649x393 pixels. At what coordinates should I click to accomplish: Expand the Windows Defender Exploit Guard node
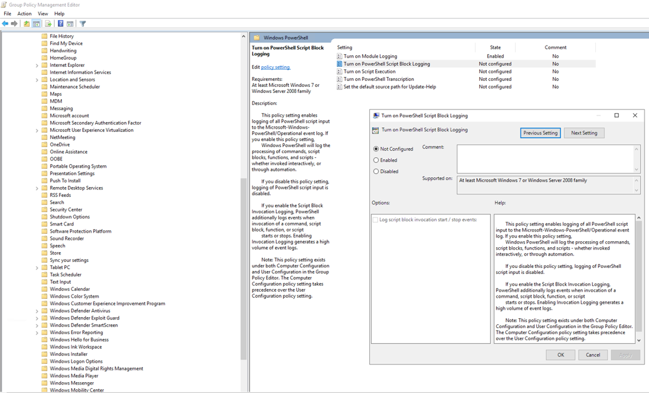[x=37, y=318]
